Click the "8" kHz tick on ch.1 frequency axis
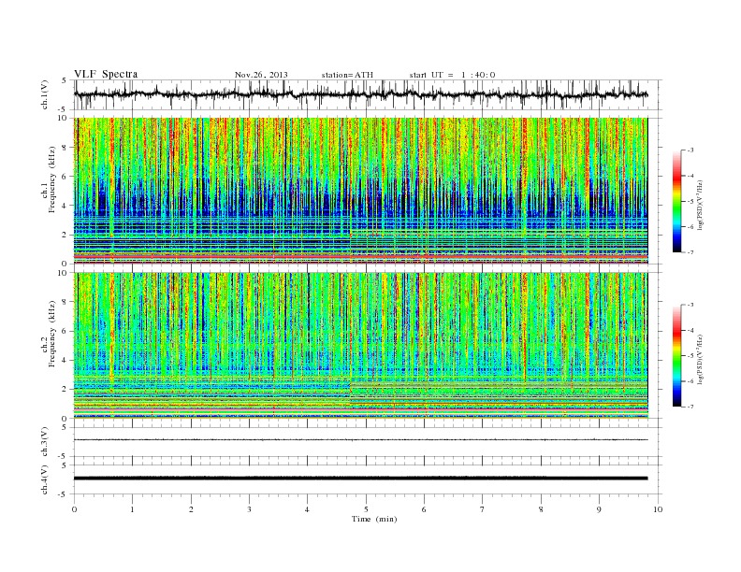 (x=65, y=148)
